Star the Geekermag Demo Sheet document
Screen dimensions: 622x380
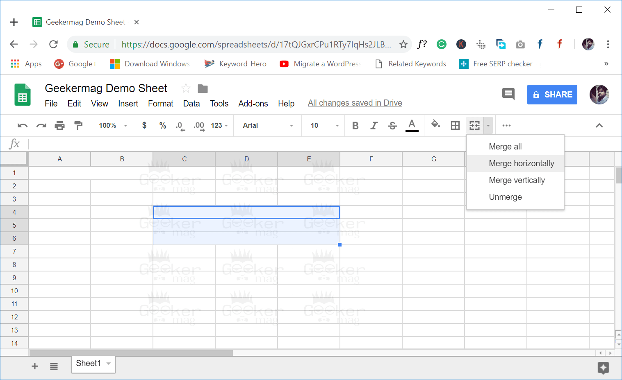tap(186, 88)
